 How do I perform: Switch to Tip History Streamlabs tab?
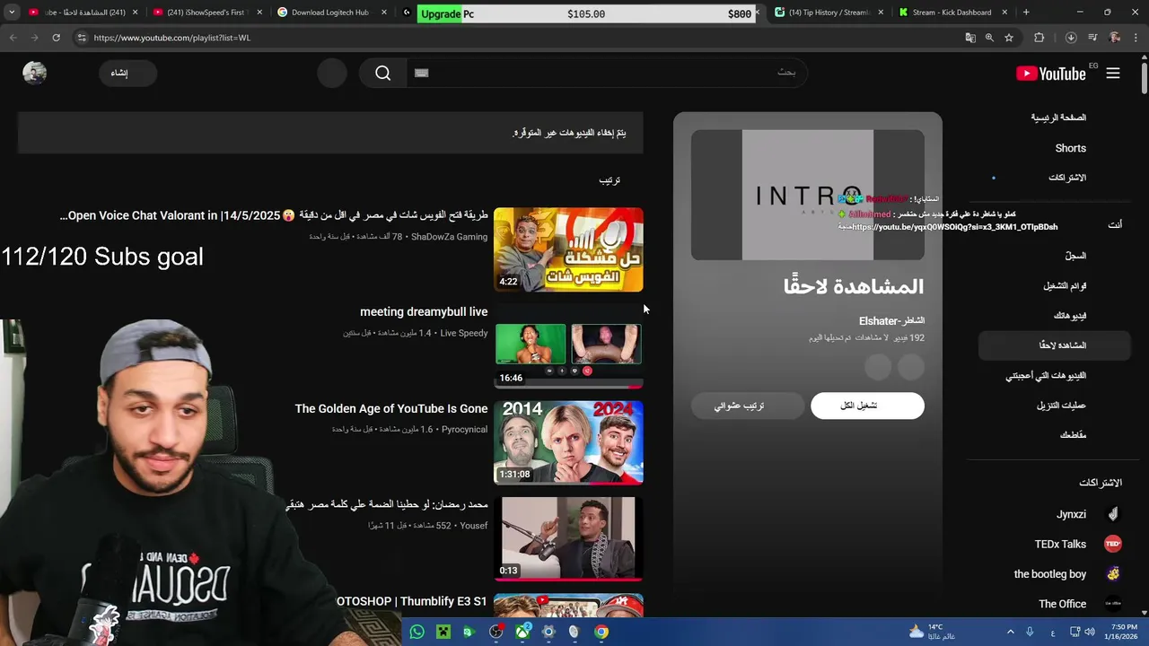click(x=829, y=13)
